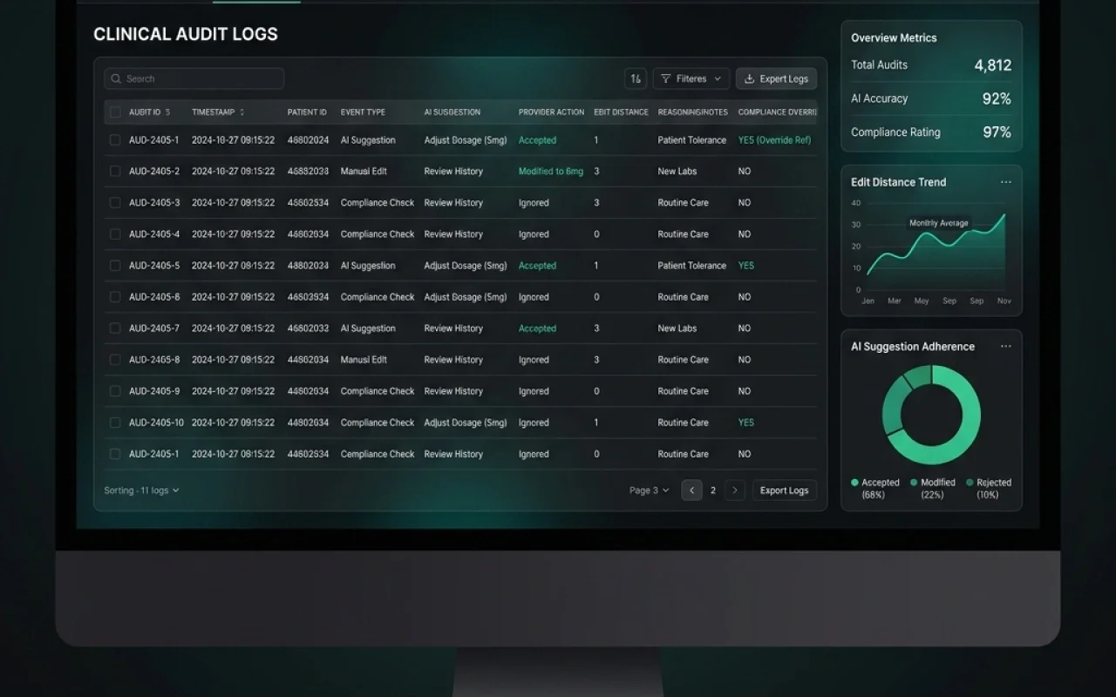Tick the select-all checkbox in table header
1116x697 pixels.
point(115,112)
